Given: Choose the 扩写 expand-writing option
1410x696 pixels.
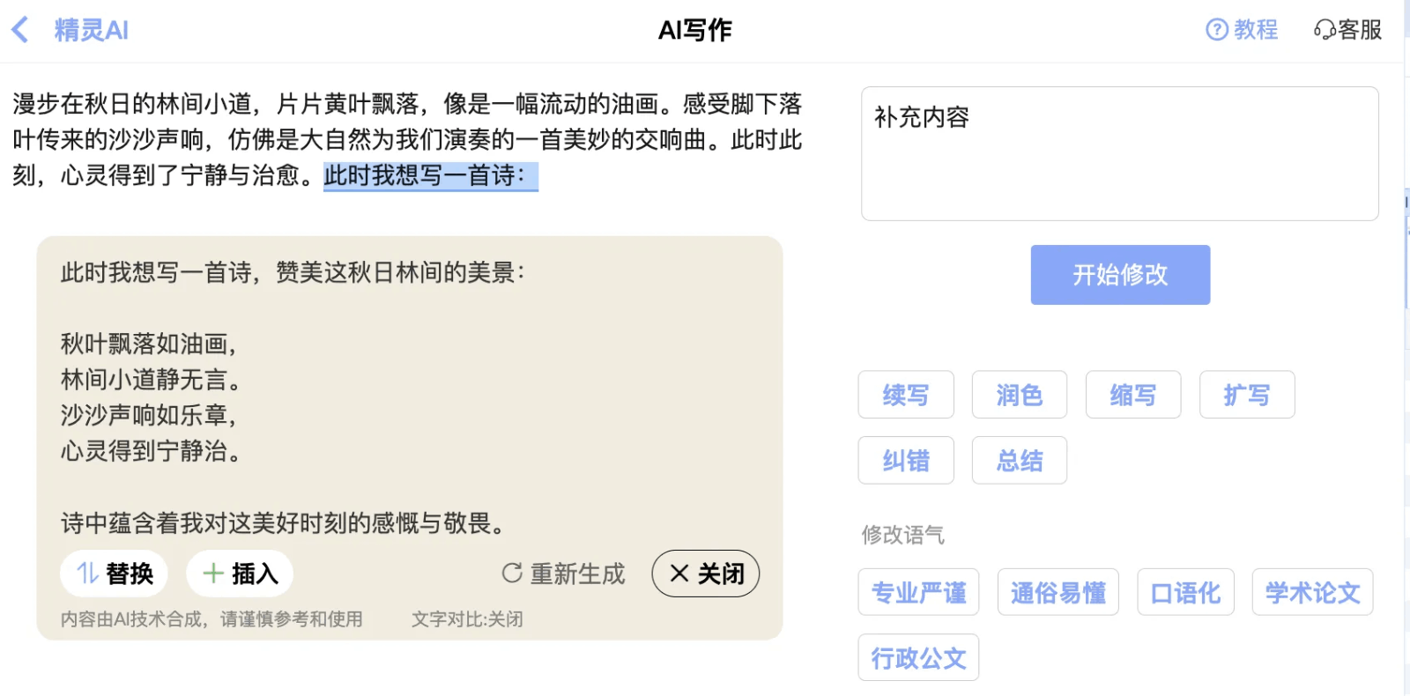Looking at the screenshot, I should click(x=1247, y=395).
